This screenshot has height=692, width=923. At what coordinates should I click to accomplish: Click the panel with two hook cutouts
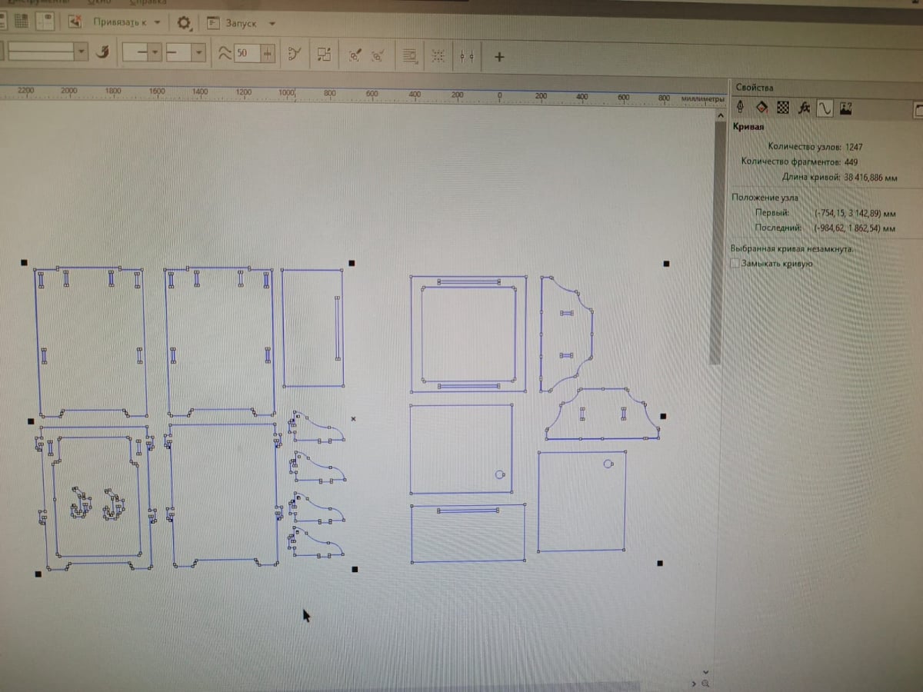(x=95, y=498)
